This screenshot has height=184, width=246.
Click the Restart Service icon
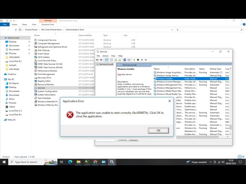146,60
